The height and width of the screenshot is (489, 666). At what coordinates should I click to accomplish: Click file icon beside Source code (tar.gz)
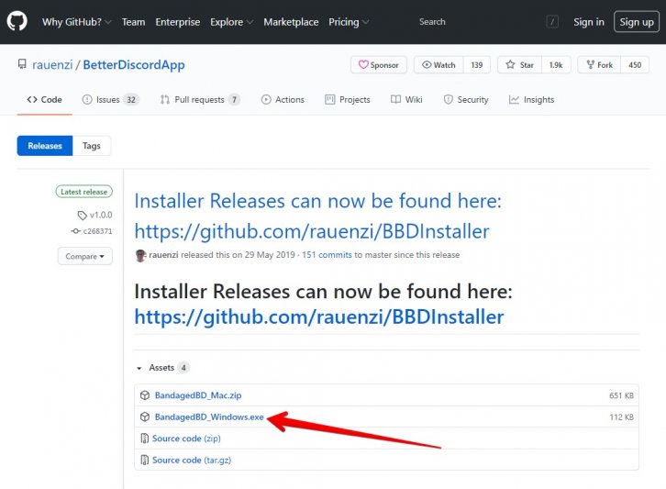(x=144, y=460)
